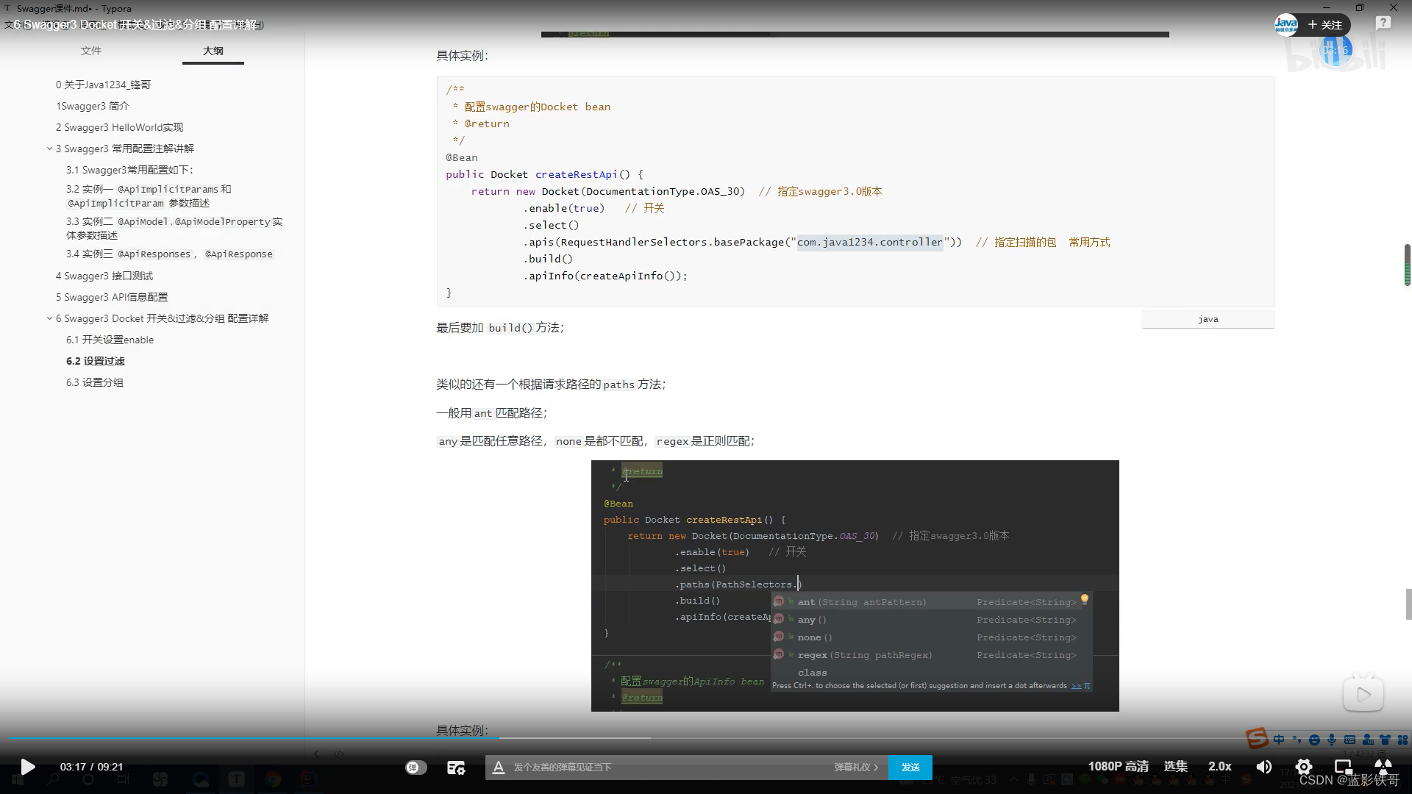Play the paused video

pos(27,767)
